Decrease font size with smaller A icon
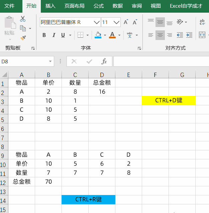209x213 pixels. tap(135, 22)
